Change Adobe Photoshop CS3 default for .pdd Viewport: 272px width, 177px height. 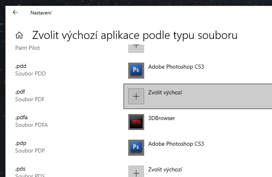(176, 67)
